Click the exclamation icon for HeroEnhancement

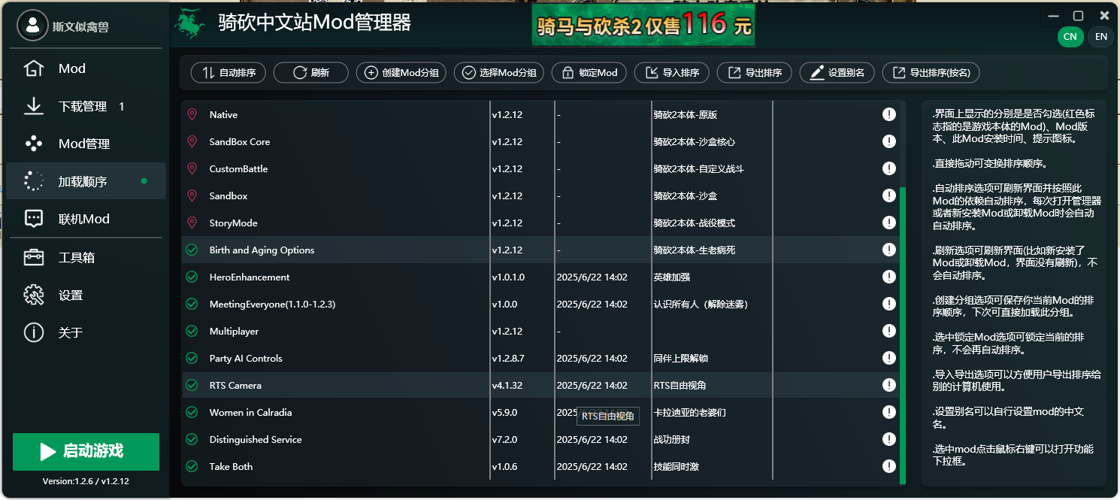click(x=889, y=277)
